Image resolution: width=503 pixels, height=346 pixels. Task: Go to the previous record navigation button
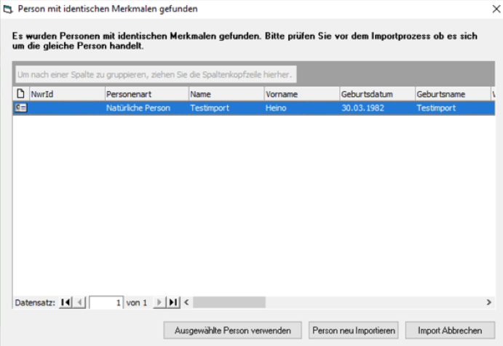point(80,302)
